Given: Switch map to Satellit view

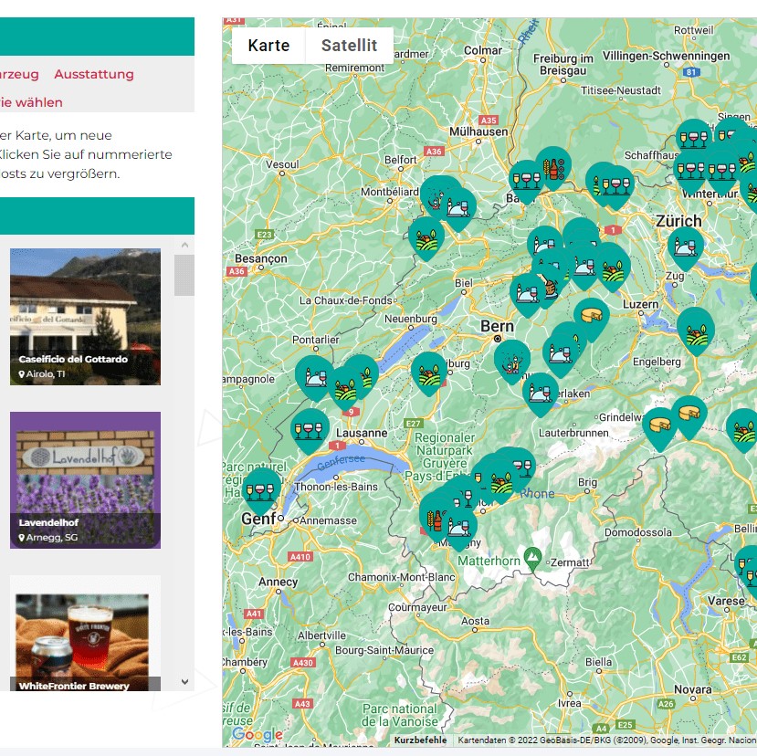Looking at the screenshot, I should (x=349, y=46).
